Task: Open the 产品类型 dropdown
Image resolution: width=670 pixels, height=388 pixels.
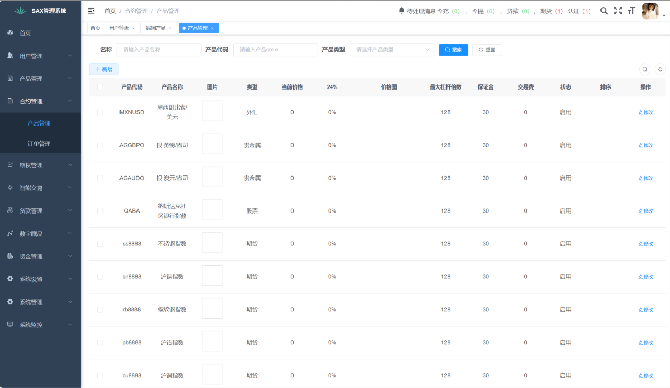Action: [392, 50]
